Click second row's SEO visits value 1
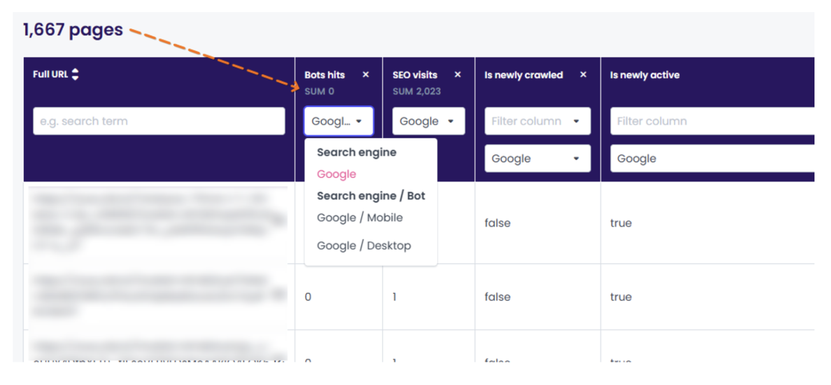 point(394,297)
